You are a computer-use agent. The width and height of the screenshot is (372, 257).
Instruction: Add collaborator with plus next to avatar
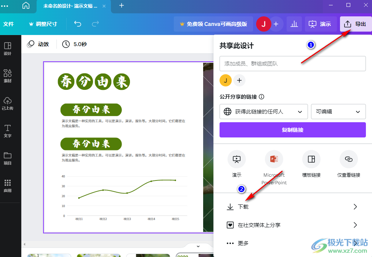point(276,24)
